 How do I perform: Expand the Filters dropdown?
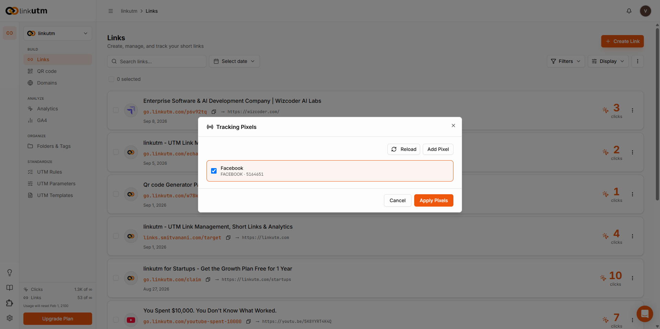pyautogui.click(x=566, y=61)
